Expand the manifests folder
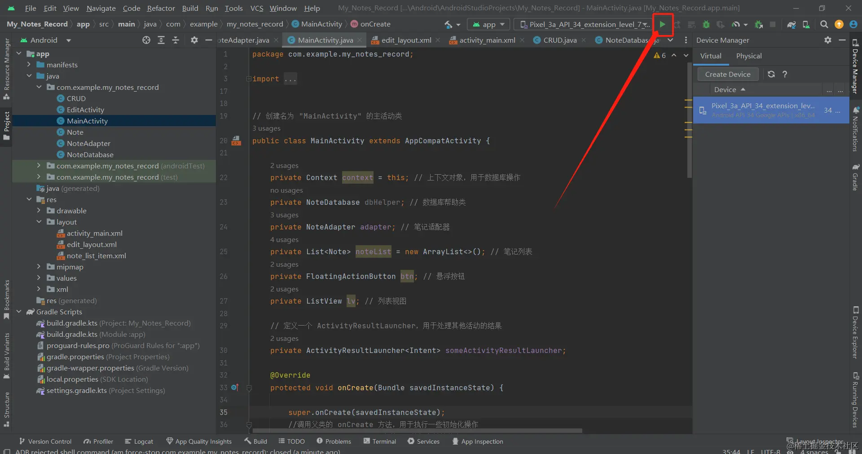This screenshot has width=862, height=454. [x=29, y=65]
